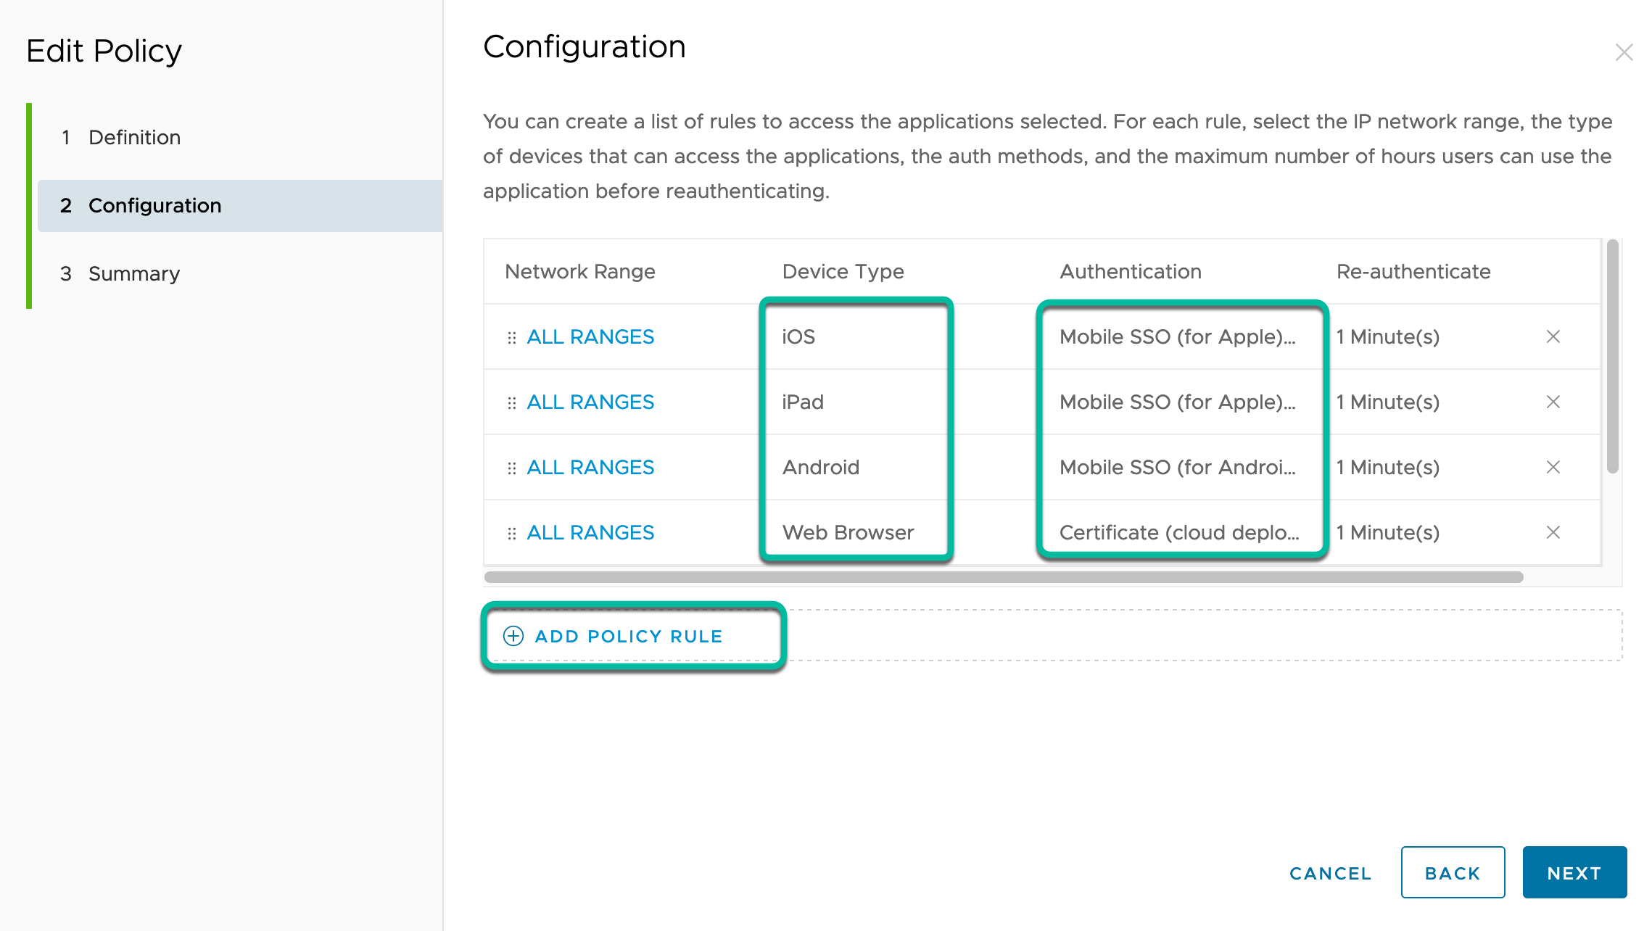Viewport: 1652px width, 931px height.
Task: Open ALL RANGES for the Web Browser rule
Action: 590,532
